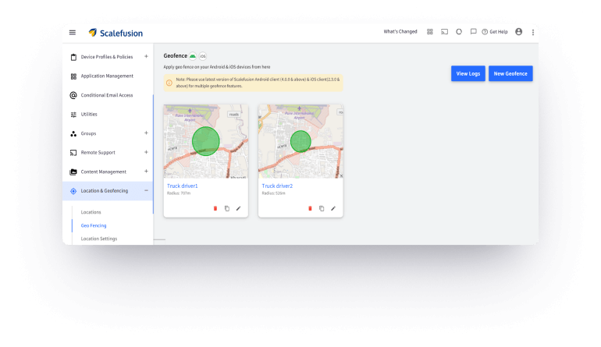Expand Groups with the plus sign

click(x=146, y=133)
